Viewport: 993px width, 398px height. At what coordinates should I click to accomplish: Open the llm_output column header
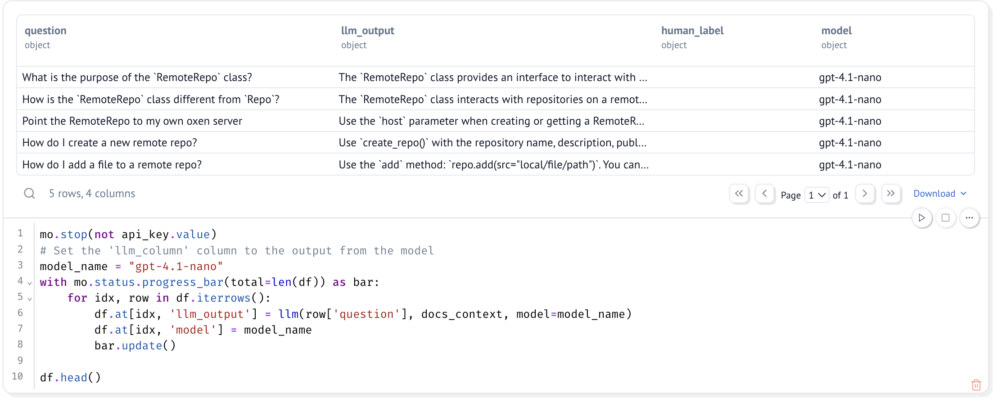pos(367,31)
